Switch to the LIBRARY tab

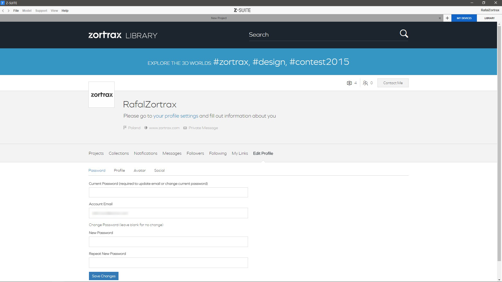click(x=489, y=18)
